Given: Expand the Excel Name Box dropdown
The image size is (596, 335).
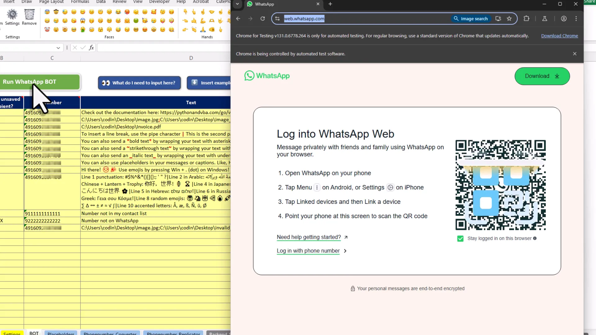Looking at the screenshot, I should [x=58, y=48].
